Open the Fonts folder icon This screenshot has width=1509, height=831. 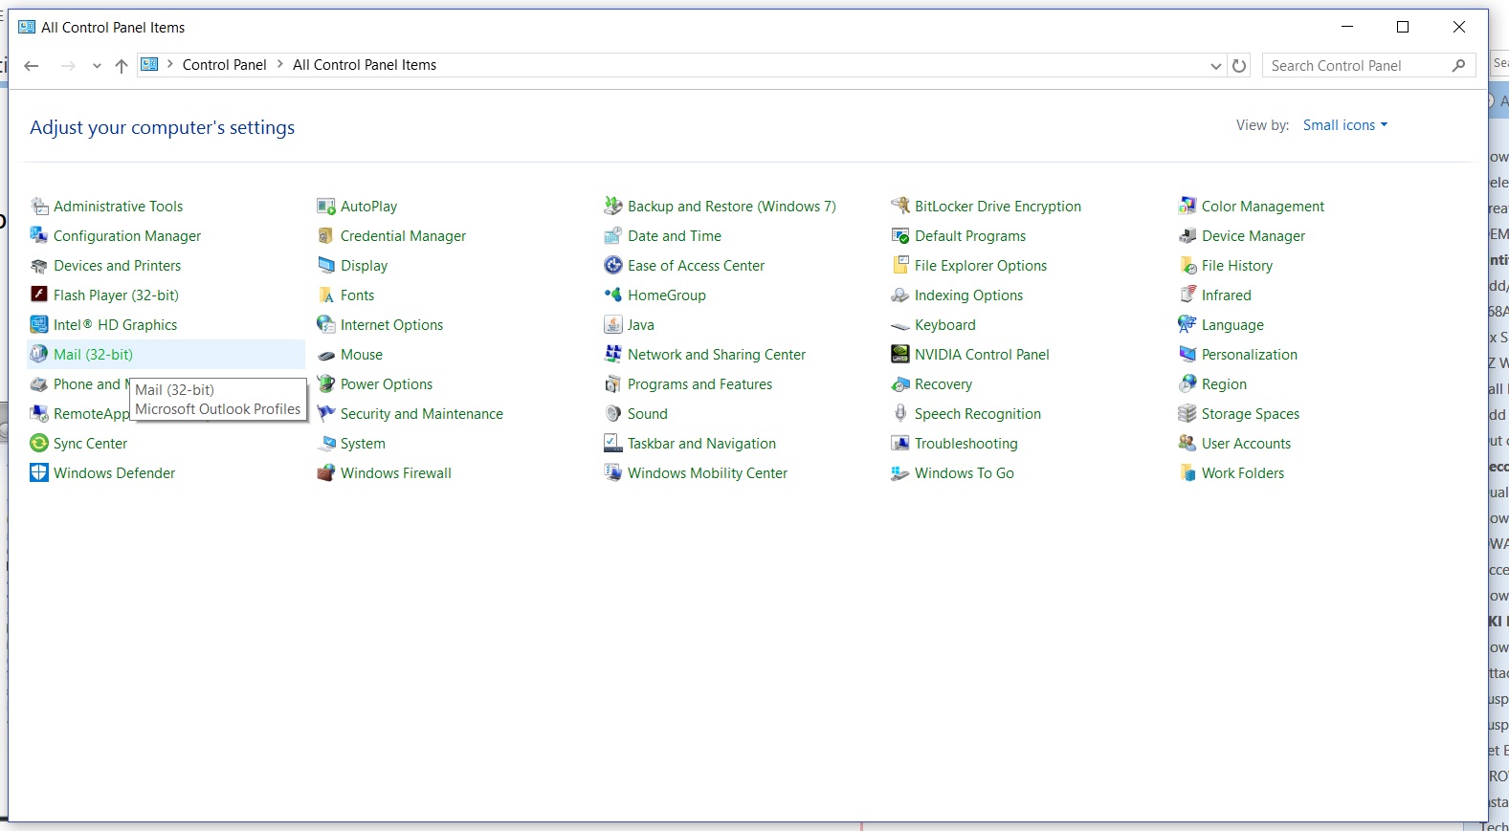coord(326,295)
